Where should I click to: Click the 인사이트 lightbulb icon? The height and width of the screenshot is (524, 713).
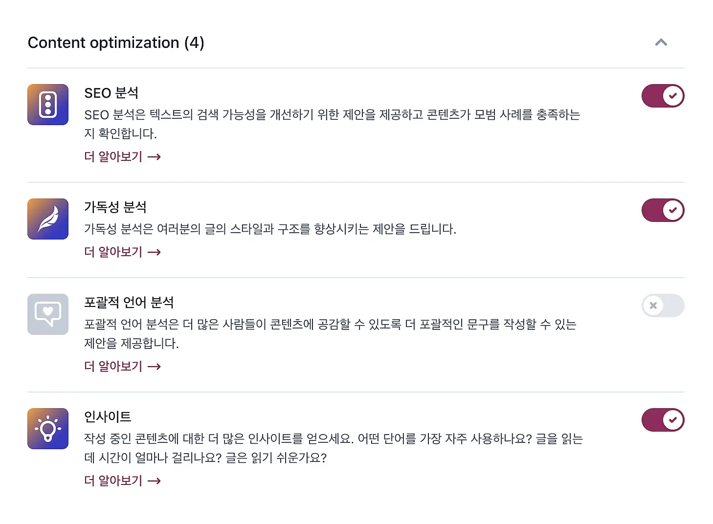(48, 429)
